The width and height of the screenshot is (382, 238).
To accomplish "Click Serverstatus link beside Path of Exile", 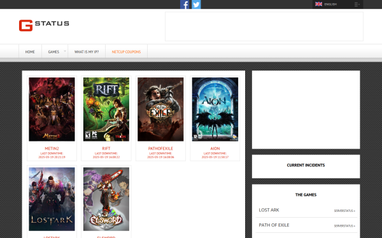I will (344, 226).
